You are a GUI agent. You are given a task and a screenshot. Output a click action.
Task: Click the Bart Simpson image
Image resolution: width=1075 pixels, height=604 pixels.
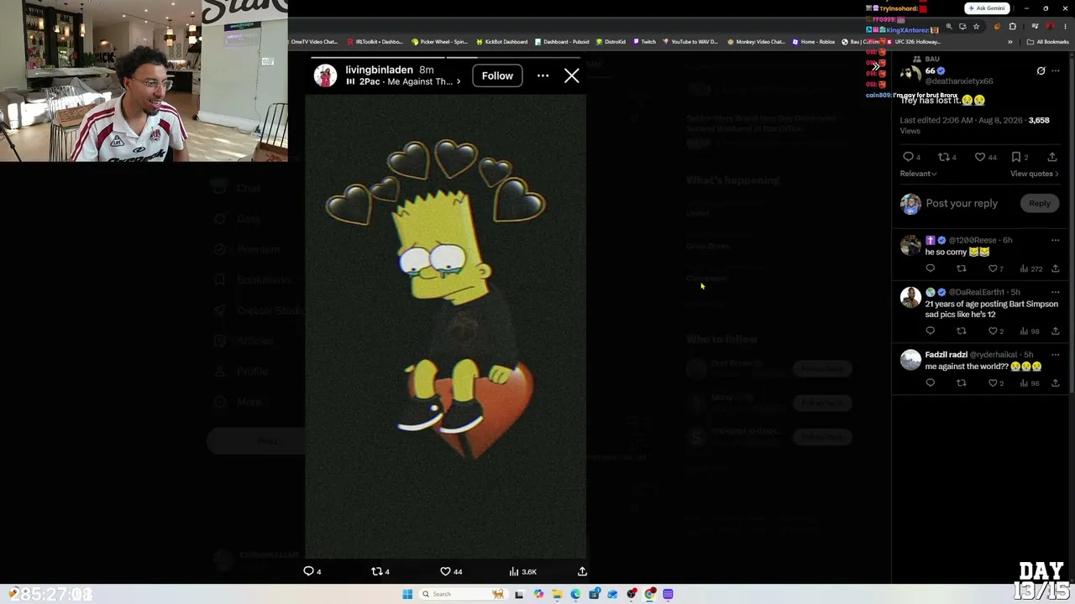tap(445, 325)
